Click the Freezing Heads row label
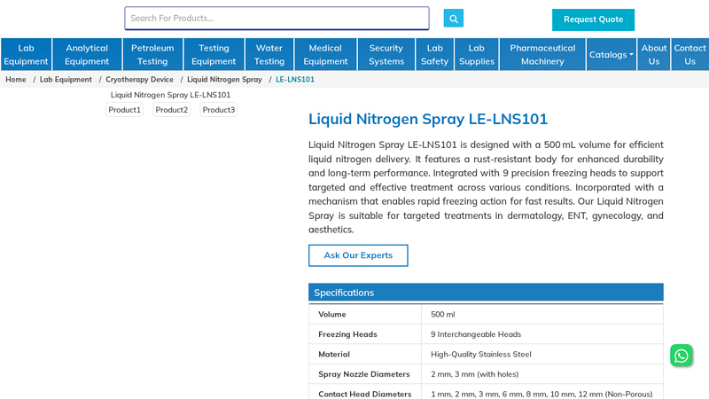The width and height of the screenshot is (709, 399). coord(347,334)
